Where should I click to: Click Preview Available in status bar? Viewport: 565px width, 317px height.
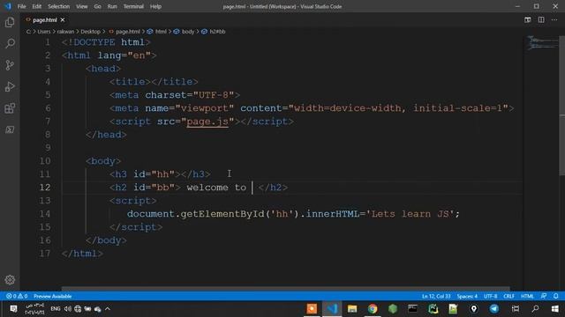click(x=53, y=296)
